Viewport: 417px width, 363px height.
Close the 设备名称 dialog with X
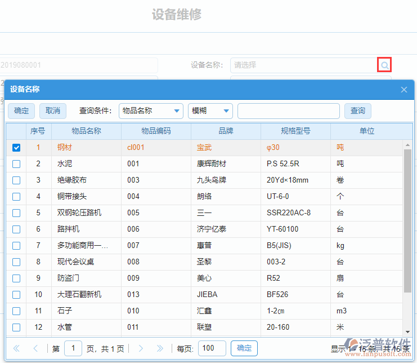(403, 90)
